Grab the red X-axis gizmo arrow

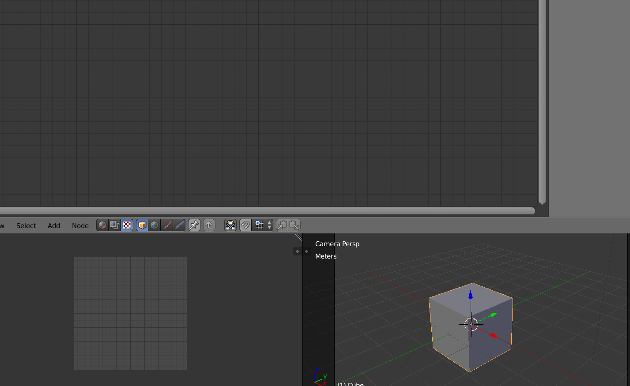(x=494, y=336)
